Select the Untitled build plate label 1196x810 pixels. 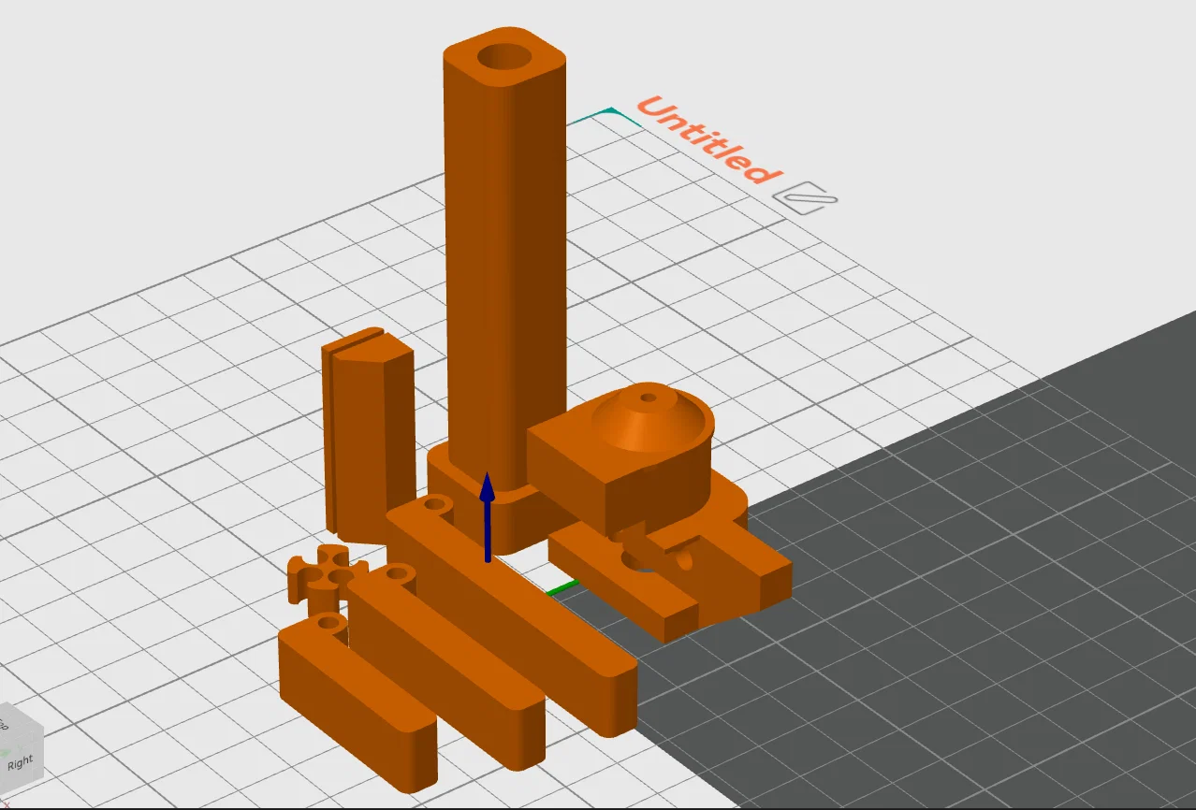pyautogui.click(x=707, y=140)
